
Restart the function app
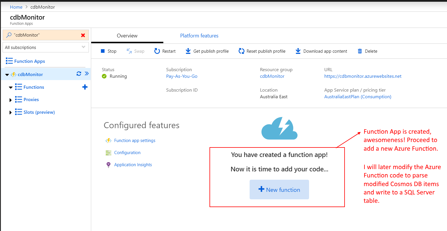coord(157,51)
